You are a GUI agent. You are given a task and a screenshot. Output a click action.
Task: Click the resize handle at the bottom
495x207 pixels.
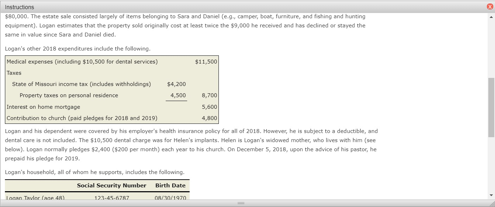(241, 203)
